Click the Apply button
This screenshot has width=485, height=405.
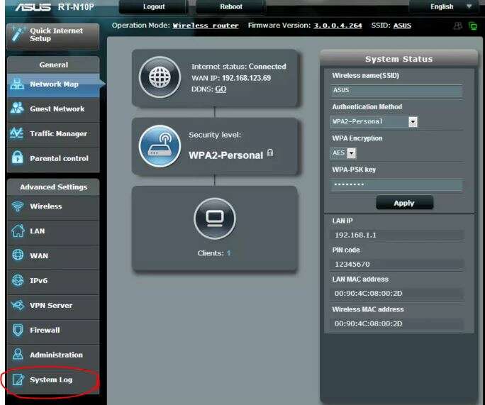point(404,203)
